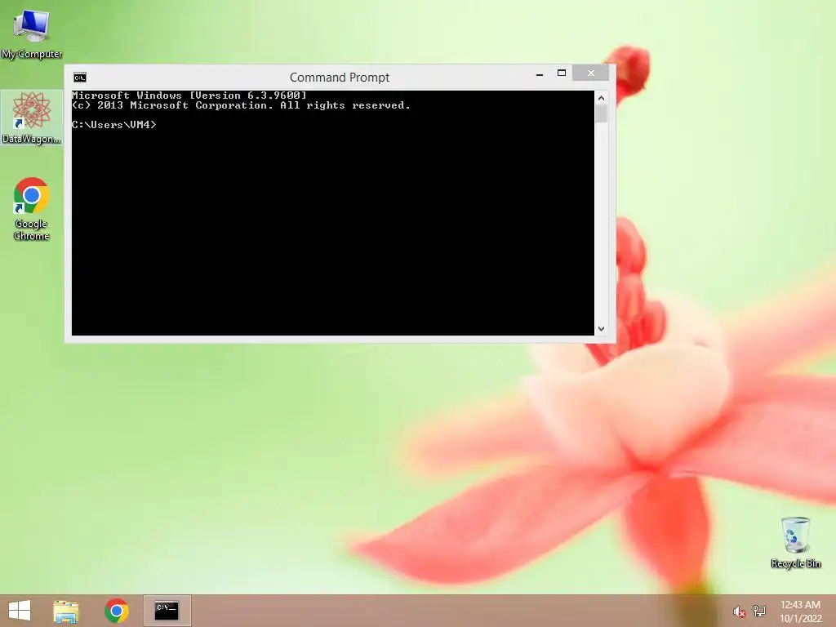The height and width of the screenshot is (627, 836).
Task: Select the My Computer desktop icon
Action: 32,33
